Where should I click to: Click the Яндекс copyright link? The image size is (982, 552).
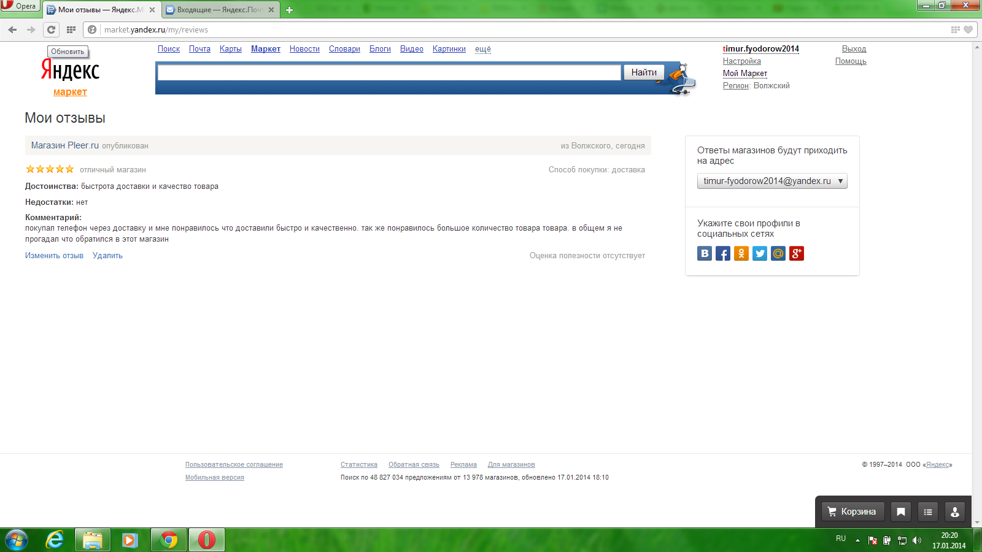(938, 465)
